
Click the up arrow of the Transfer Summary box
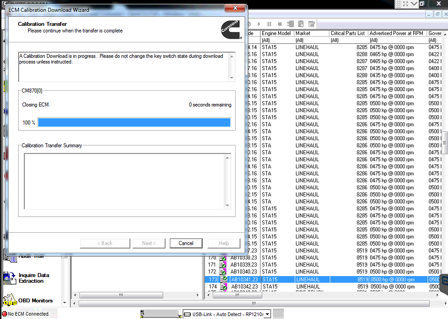(x=228, y=158)
